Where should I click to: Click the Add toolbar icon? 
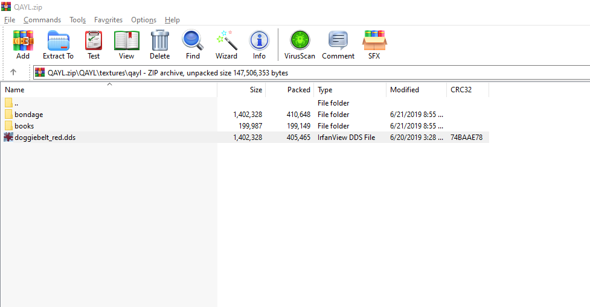(x=23, y=45)
